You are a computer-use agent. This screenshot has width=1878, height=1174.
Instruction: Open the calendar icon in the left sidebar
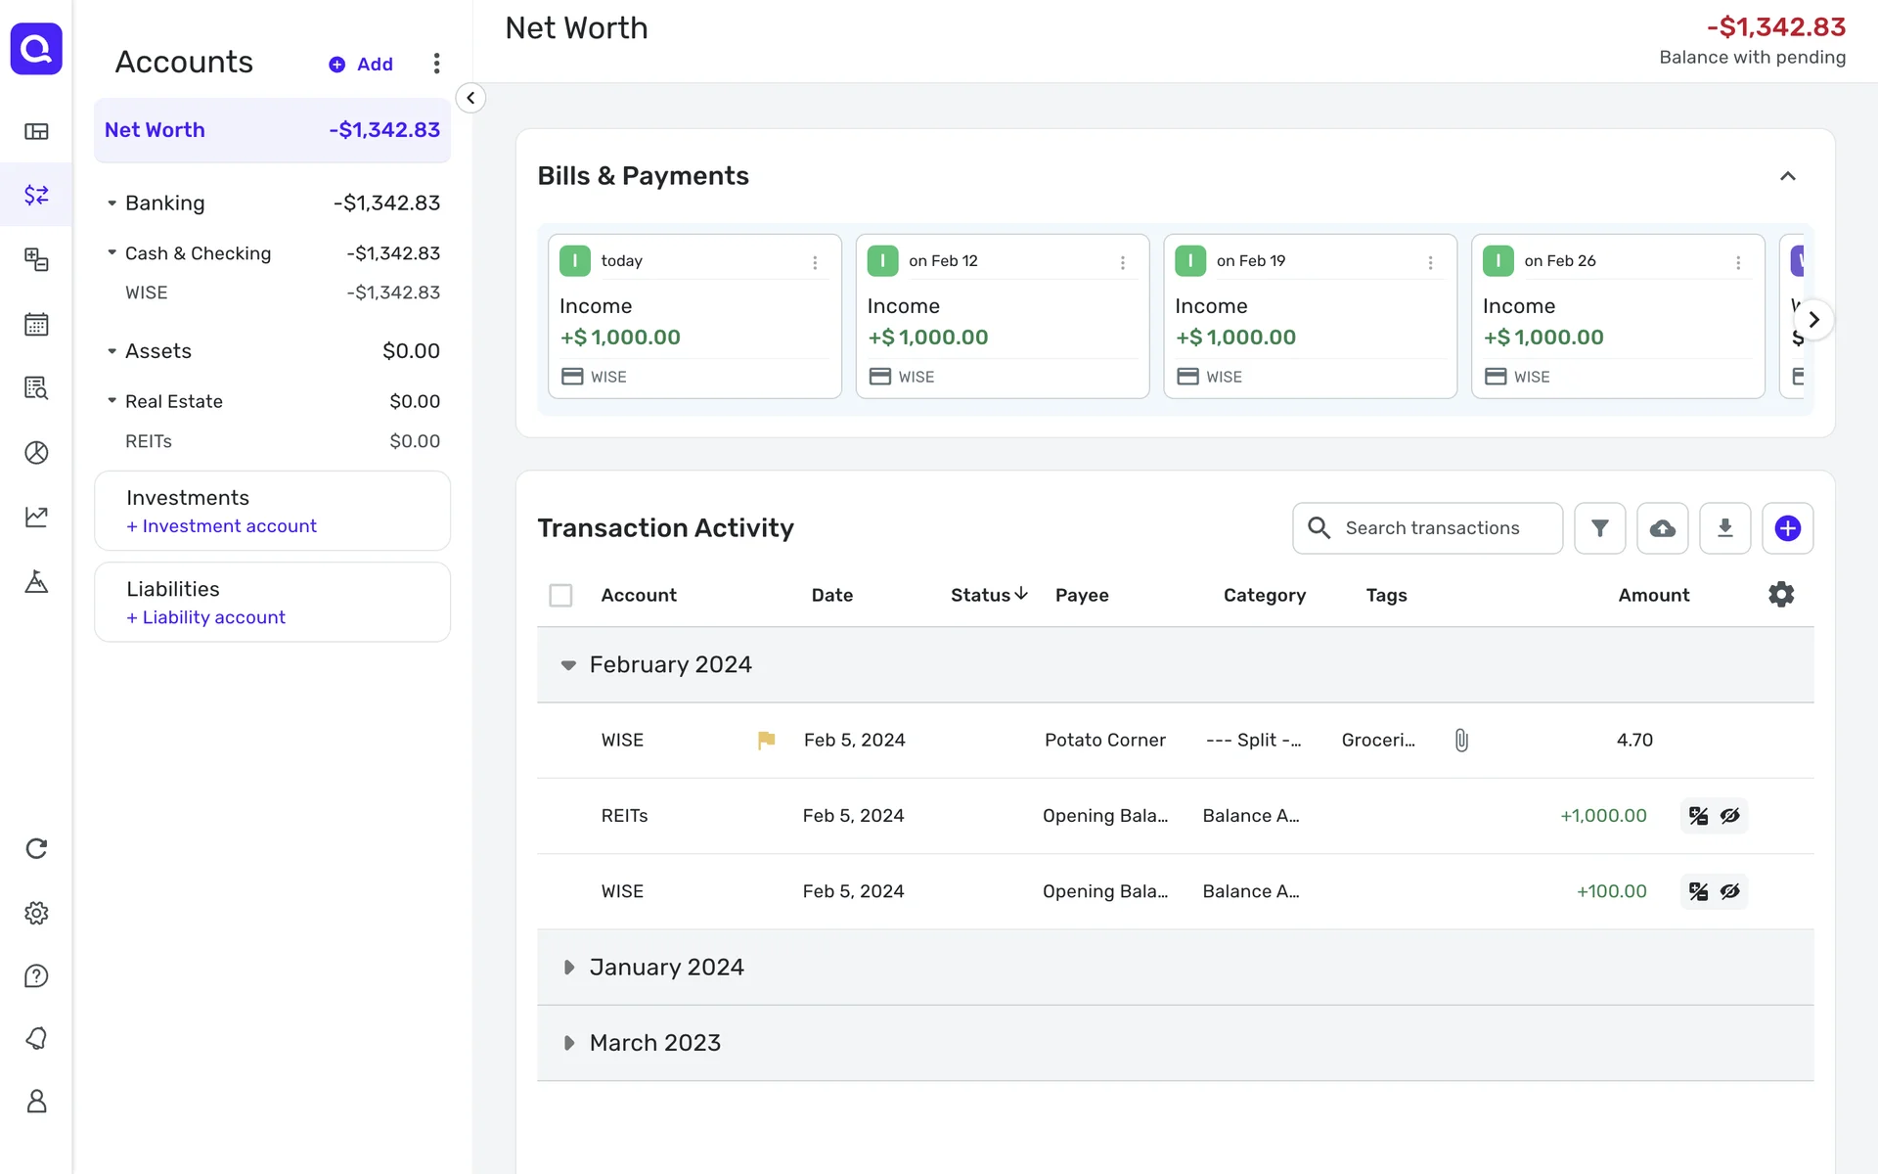[x=36, y=324]
